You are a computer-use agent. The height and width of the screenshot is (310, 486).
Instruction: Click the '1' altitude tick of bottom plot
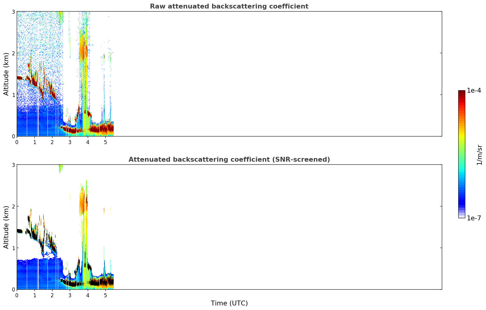click(13, 248)
